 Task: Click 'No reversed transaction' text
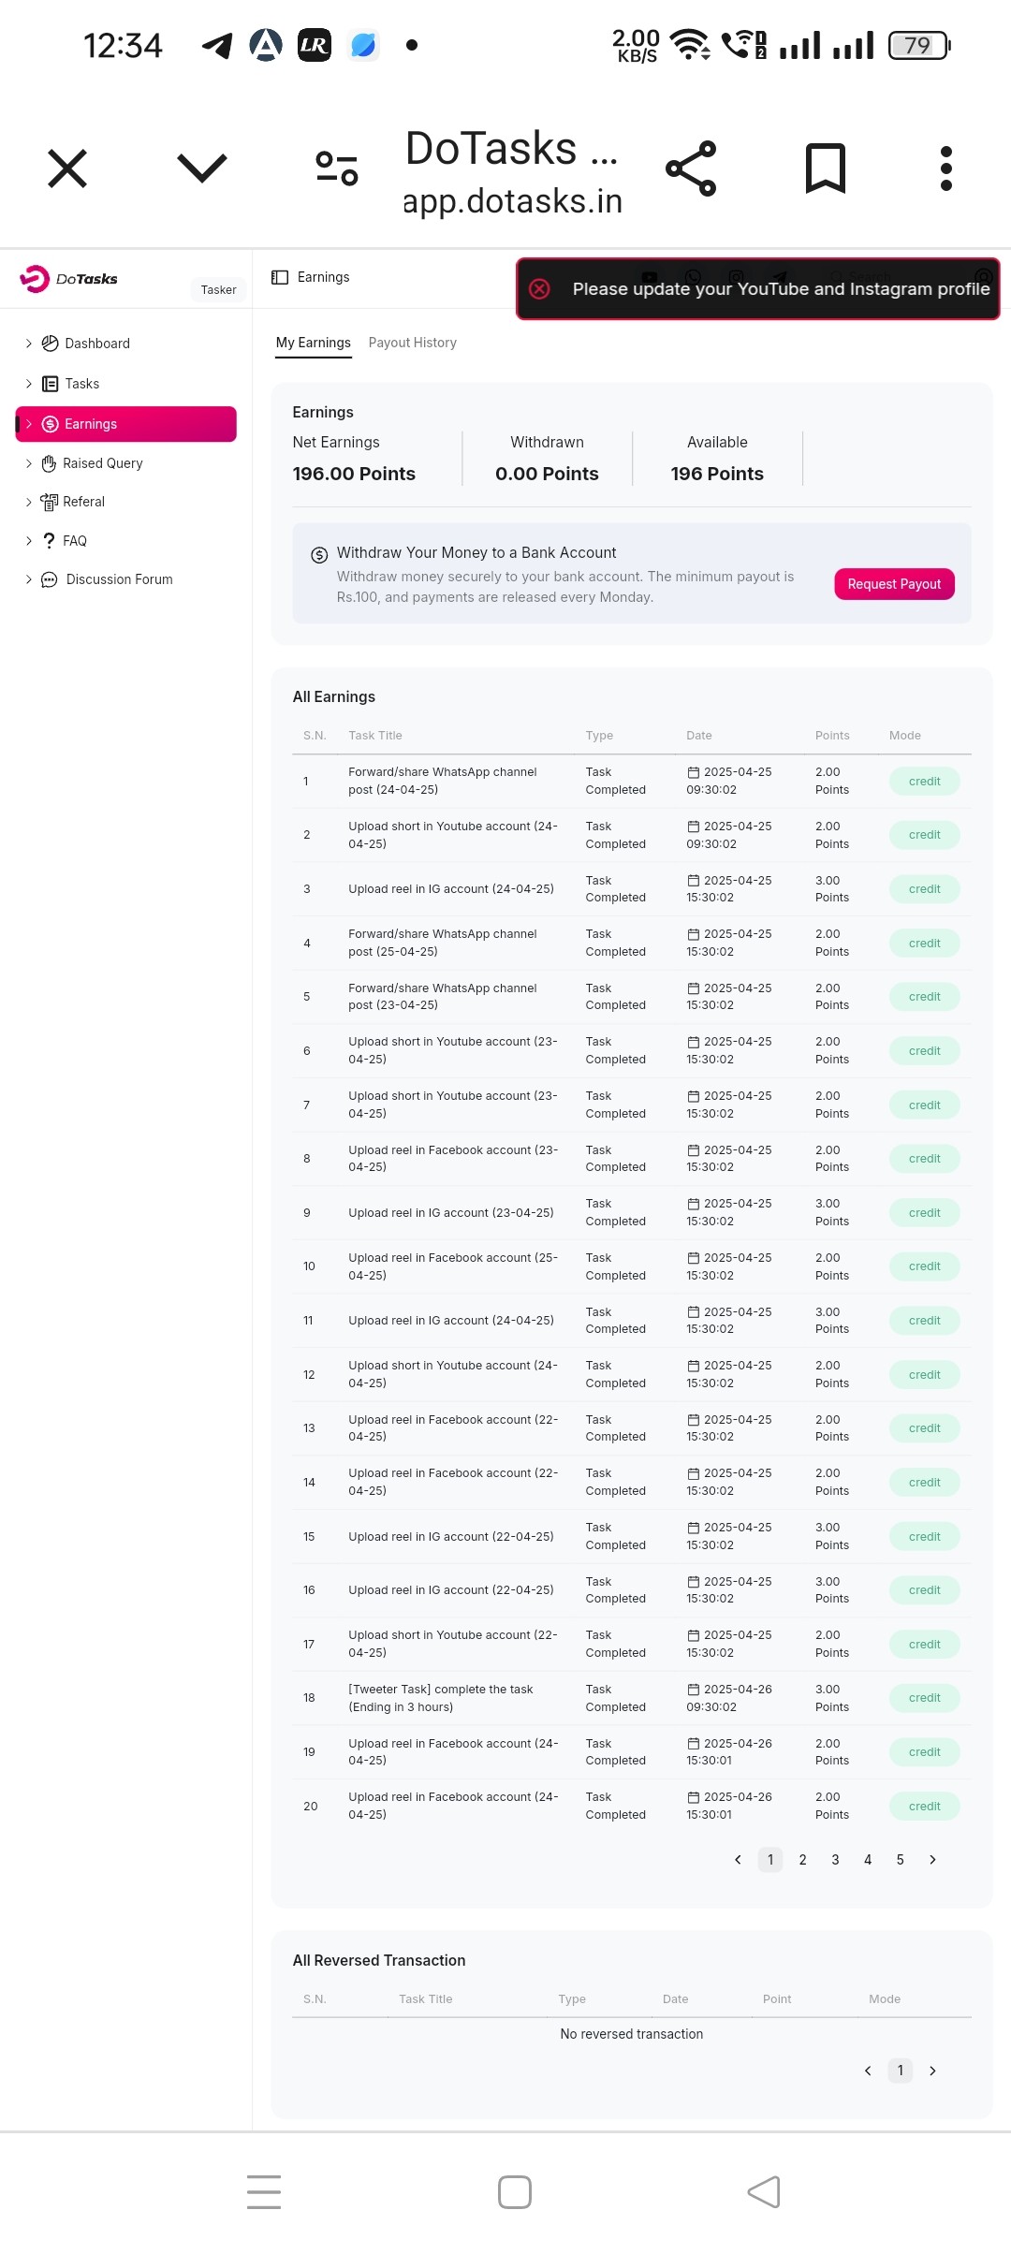(x=632, y=2034)
